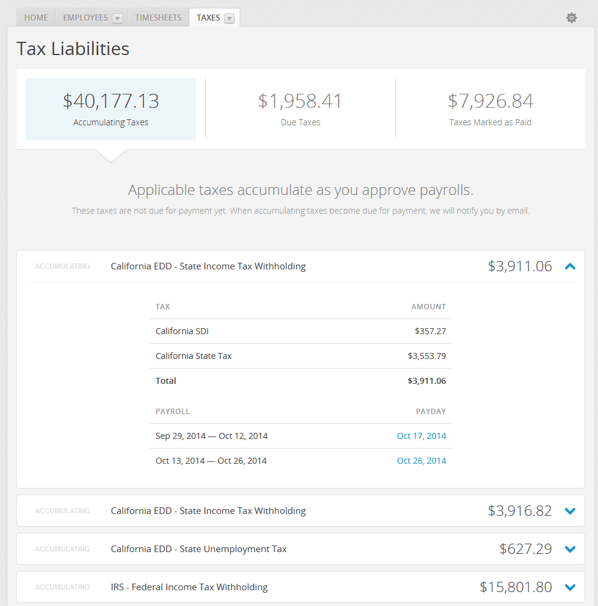598x606 pixels.
Task: Select the Accumulating Taxes summary card
Action: point(111,109)
